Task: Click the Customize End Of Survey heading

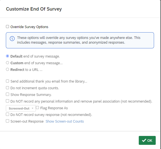Action: point(34,9)
